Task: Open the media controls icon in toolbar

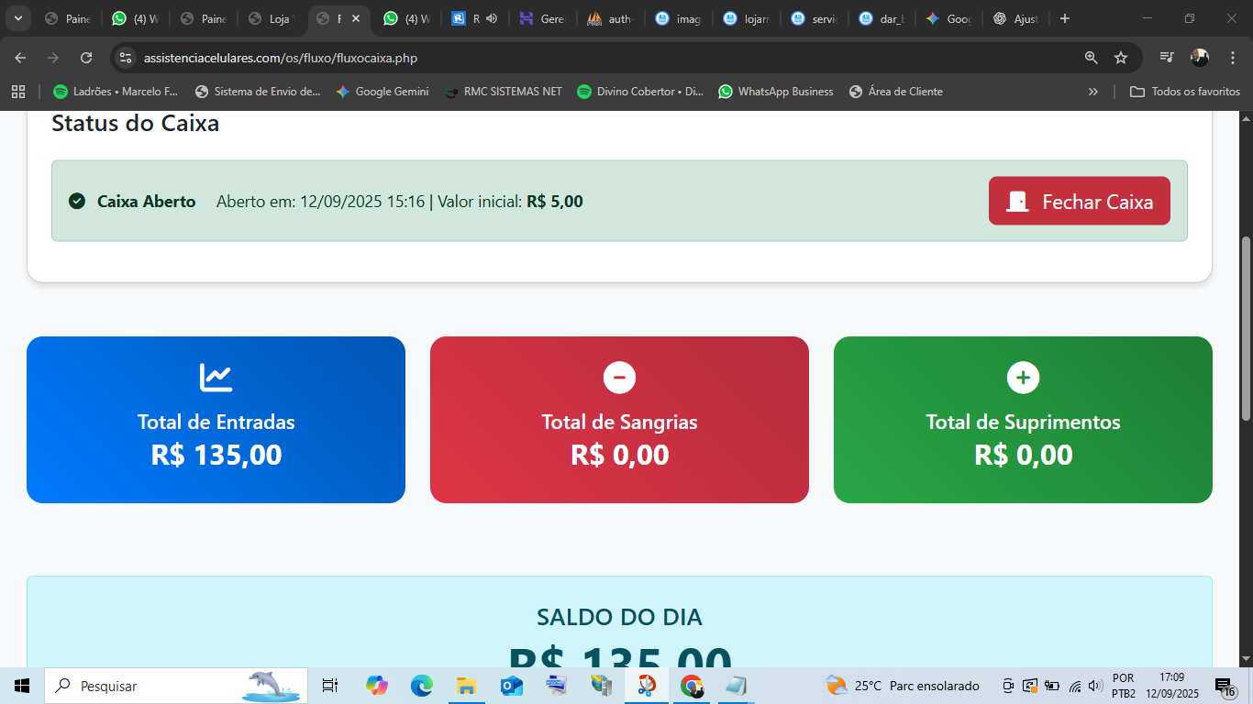Action: (x=1166, y=58)
